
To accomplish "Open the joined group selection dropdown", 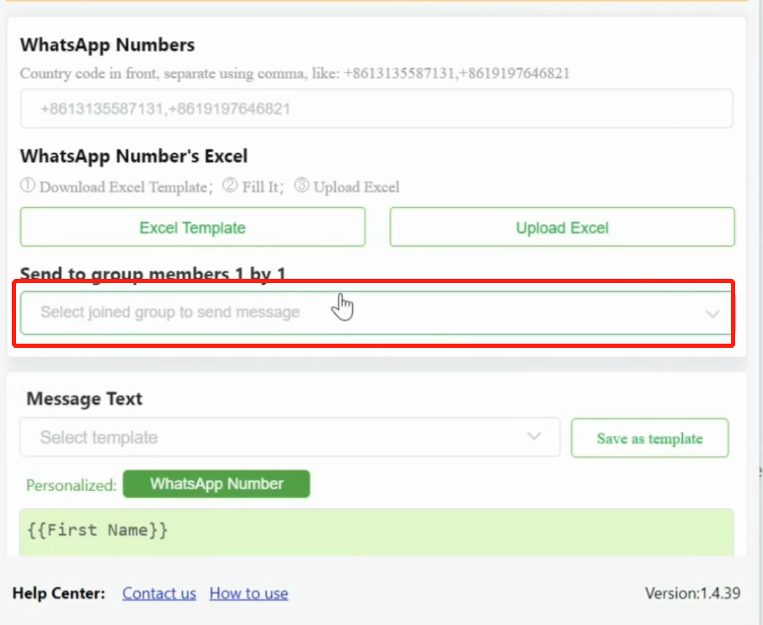I will point(376,313).
